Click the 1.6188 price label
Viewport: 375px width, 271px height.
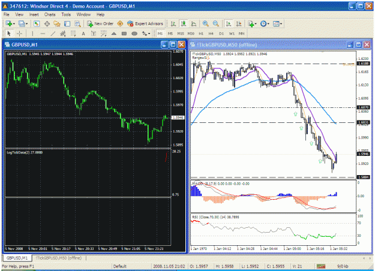pyautogui.click(x=363, y=64)
